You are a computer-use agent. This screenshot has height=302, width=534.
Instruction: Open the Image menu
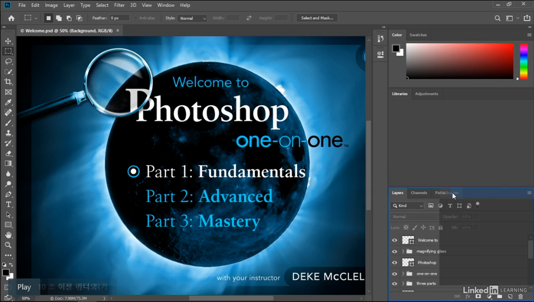pos(51,5)
